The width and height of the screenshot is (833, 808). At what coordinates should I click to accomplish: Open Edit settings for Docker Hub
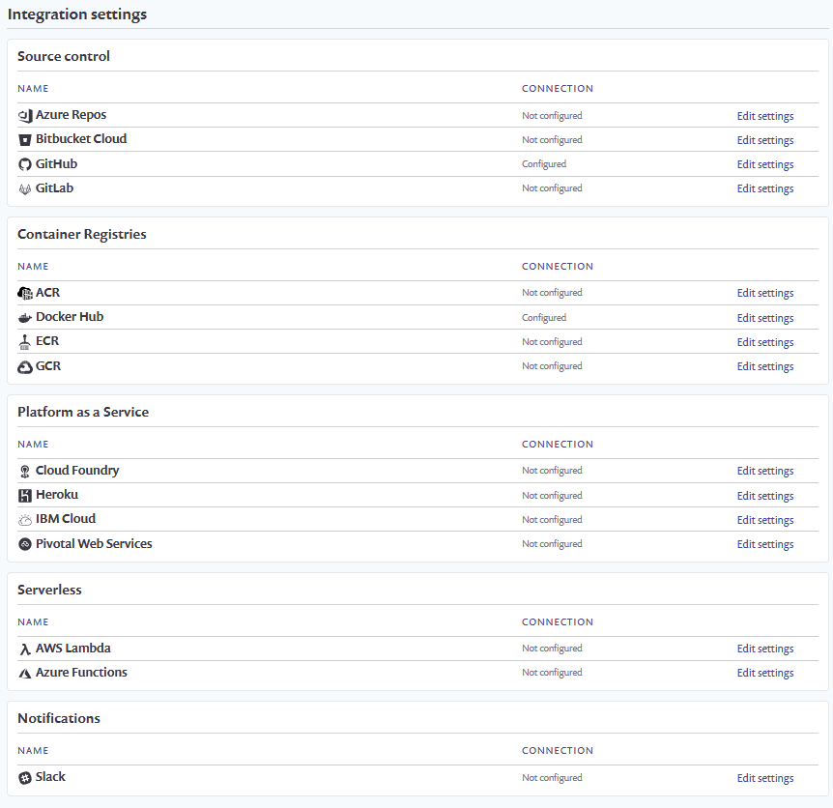[764, 318]
